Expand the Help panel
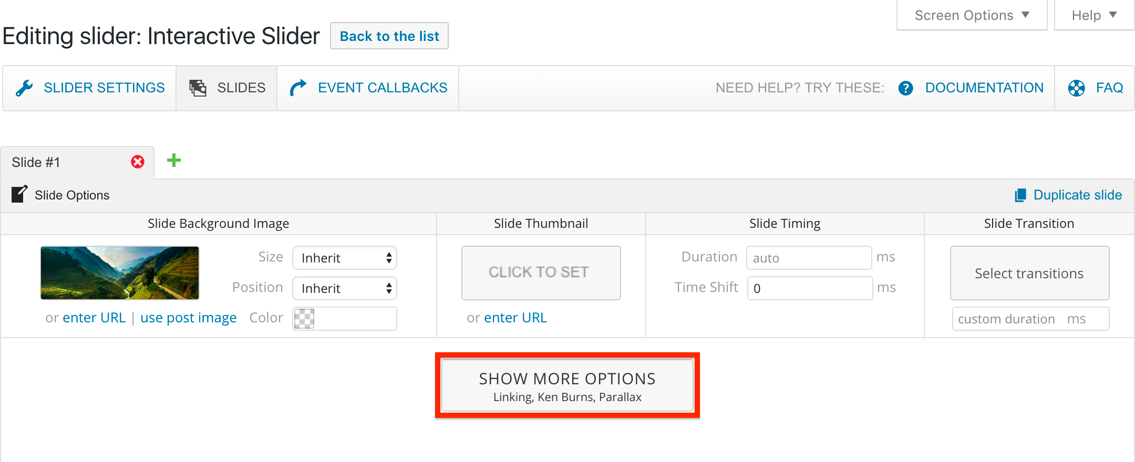The height and width of the screenshot is (462, 1135). [x=1094, y=15]
